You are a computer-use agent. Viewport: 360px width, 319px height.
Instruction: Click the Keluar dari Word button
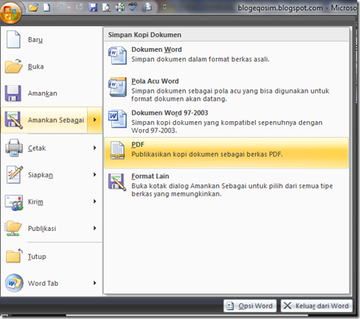317,306
